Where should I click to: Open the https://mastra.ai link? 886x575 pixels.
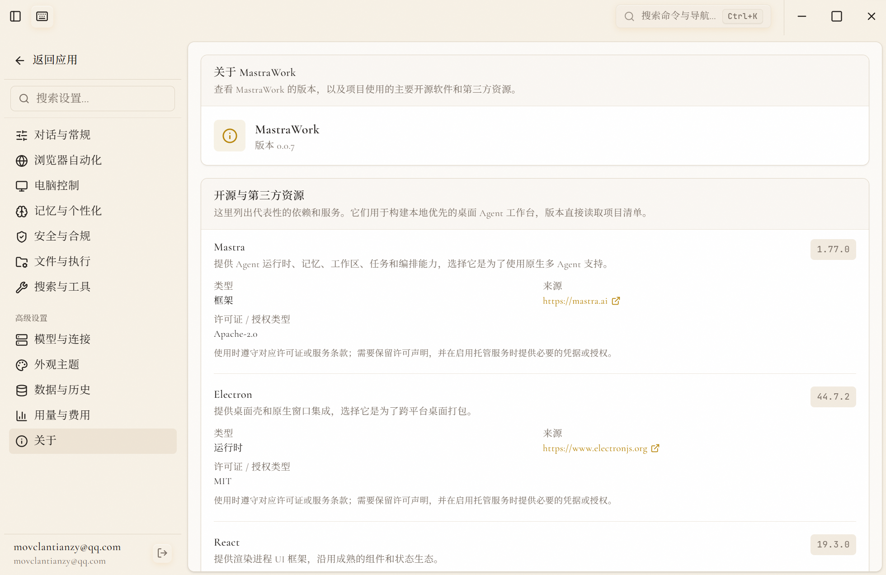click(x=575, y=301)
